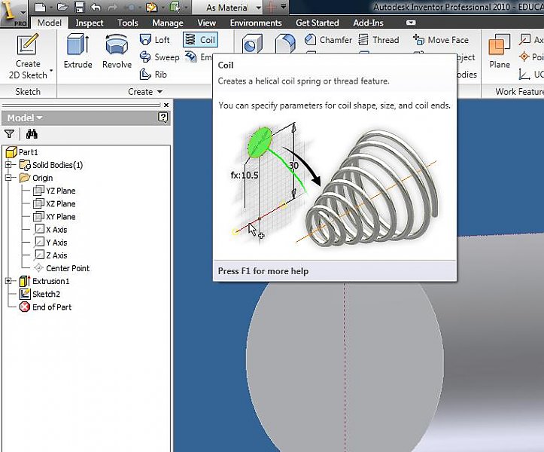Open quick access toolbar customize arrow
544x452 pixels.
tap(283, 7)
